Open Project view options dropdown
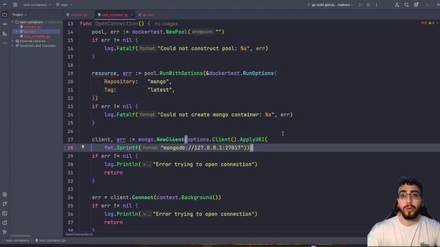This screenshot has width=440, height=247. [19, 14]
